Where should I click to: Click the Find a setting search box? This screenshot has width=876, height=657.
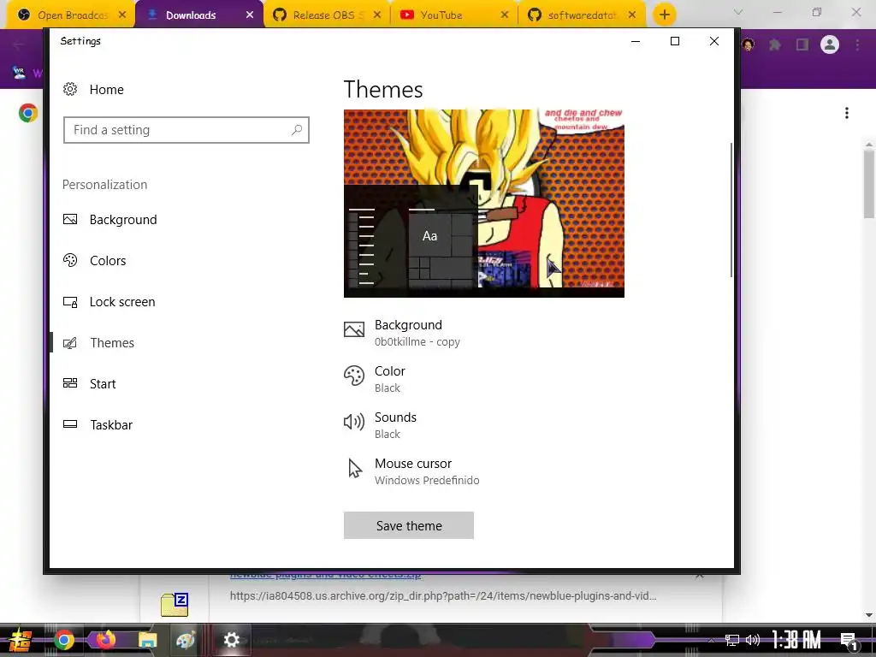(186, 130)
